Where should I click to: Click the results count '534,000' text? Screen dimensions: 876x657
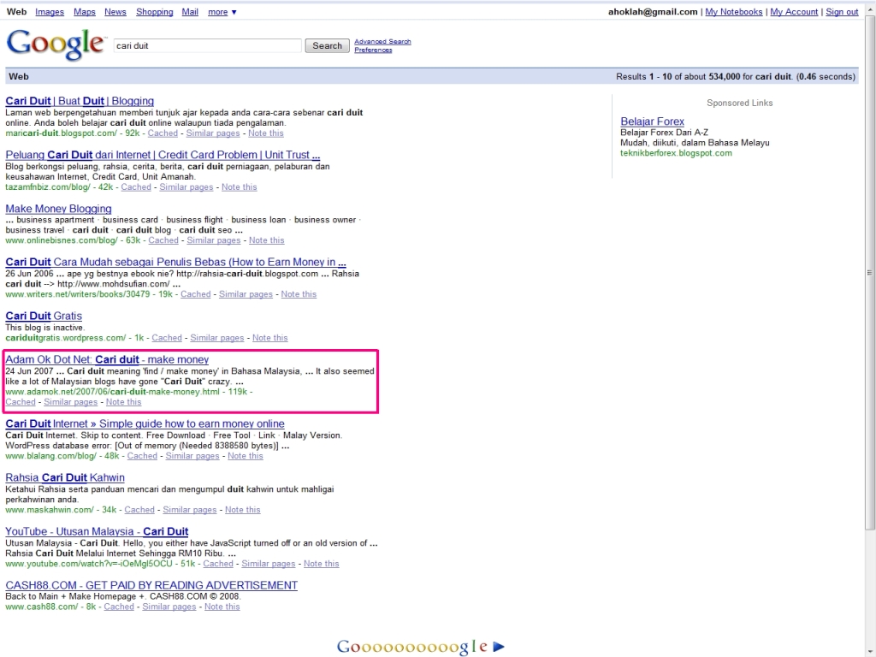point(724,76)
